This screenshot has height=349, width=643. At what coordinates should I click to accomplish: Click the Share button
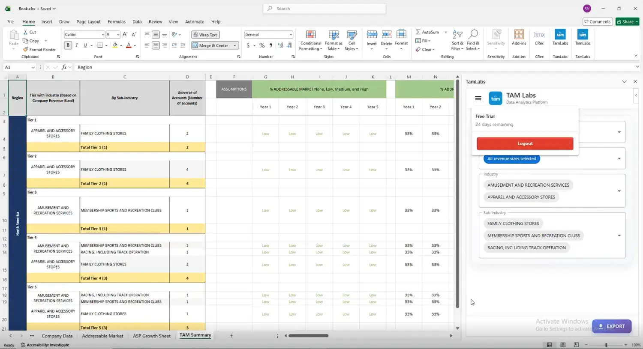point(627,21)
